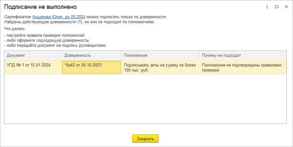
Task: Select the Подписывать акты на сумму cell
Action: point(160,67)
